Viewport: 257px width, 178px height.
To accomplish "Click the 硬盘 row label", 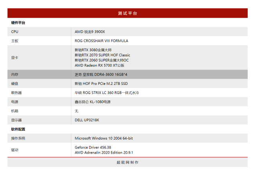I will pos(14,84).
